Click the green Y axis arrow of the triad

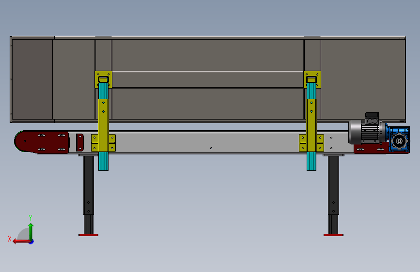coord(31,231)
